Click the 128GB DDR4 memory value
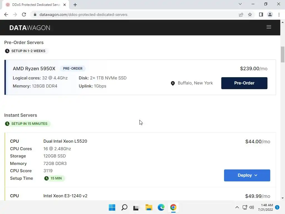 pyautogui.click(x=45, y=86)
